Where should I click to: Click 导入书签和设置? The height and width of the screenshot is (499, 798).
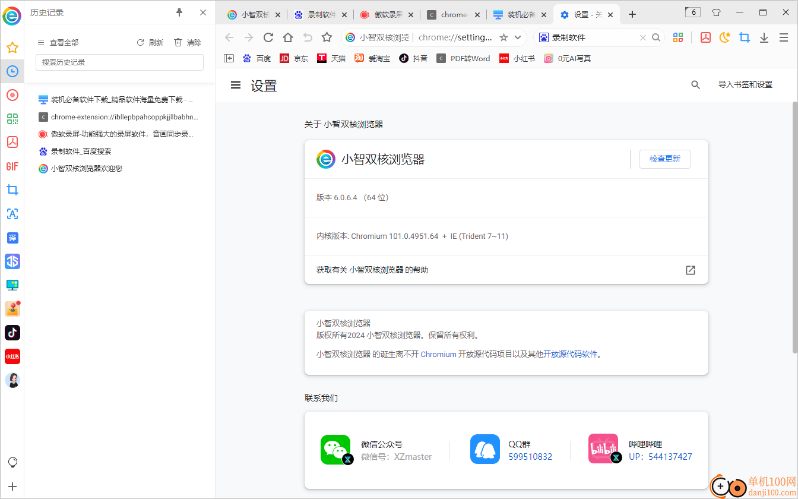point(745,85)
